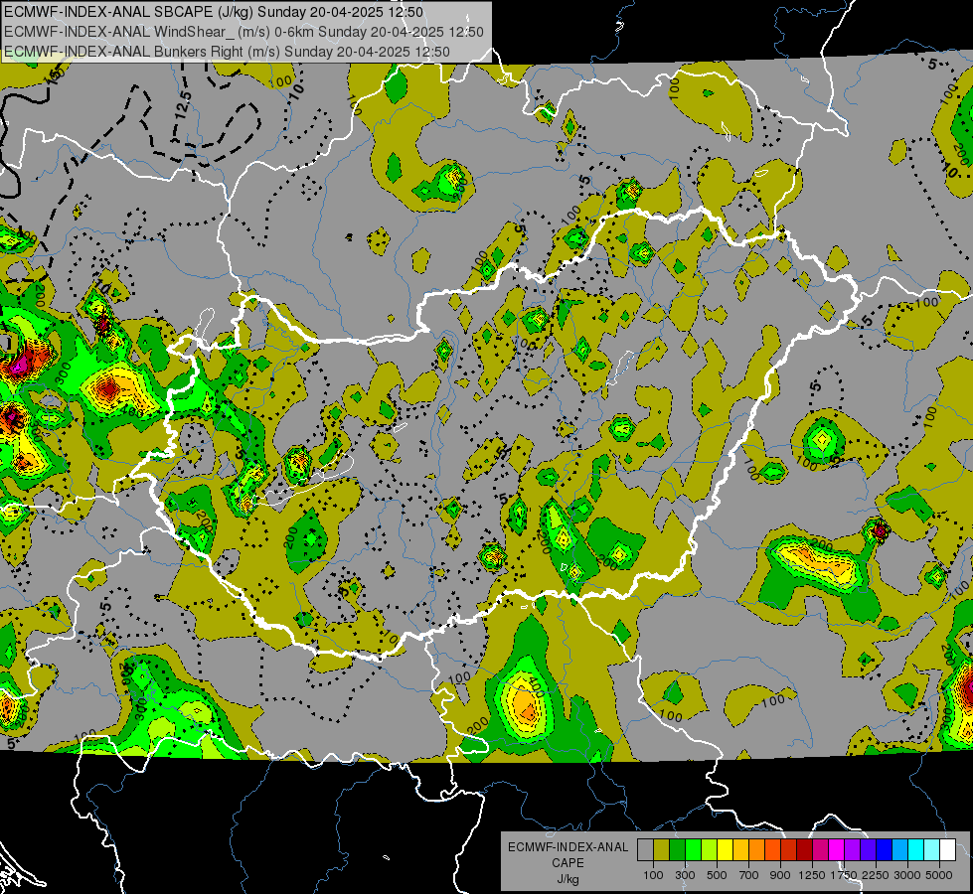
Task: Click legend tick value 100
Action: [653, 875]
